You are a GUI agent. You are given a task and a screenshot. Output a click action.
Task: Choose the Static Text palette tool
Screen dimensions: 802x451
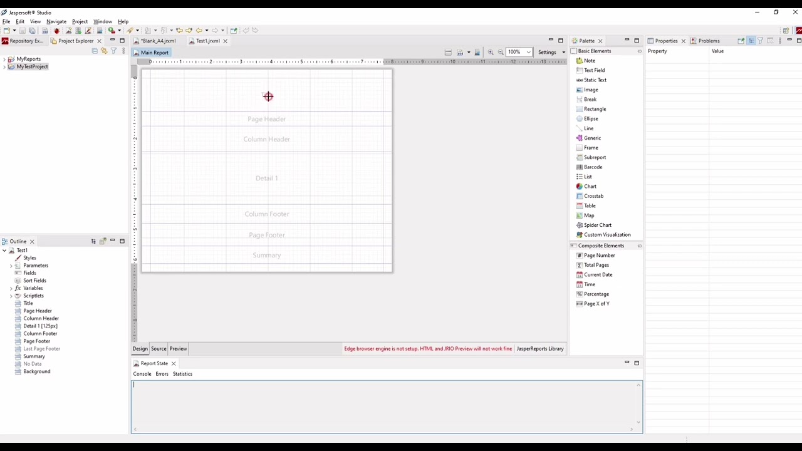[591, 80]
